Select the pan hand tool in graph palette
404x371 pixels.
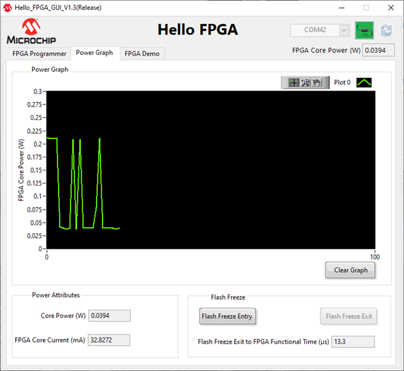coord(317,83)
